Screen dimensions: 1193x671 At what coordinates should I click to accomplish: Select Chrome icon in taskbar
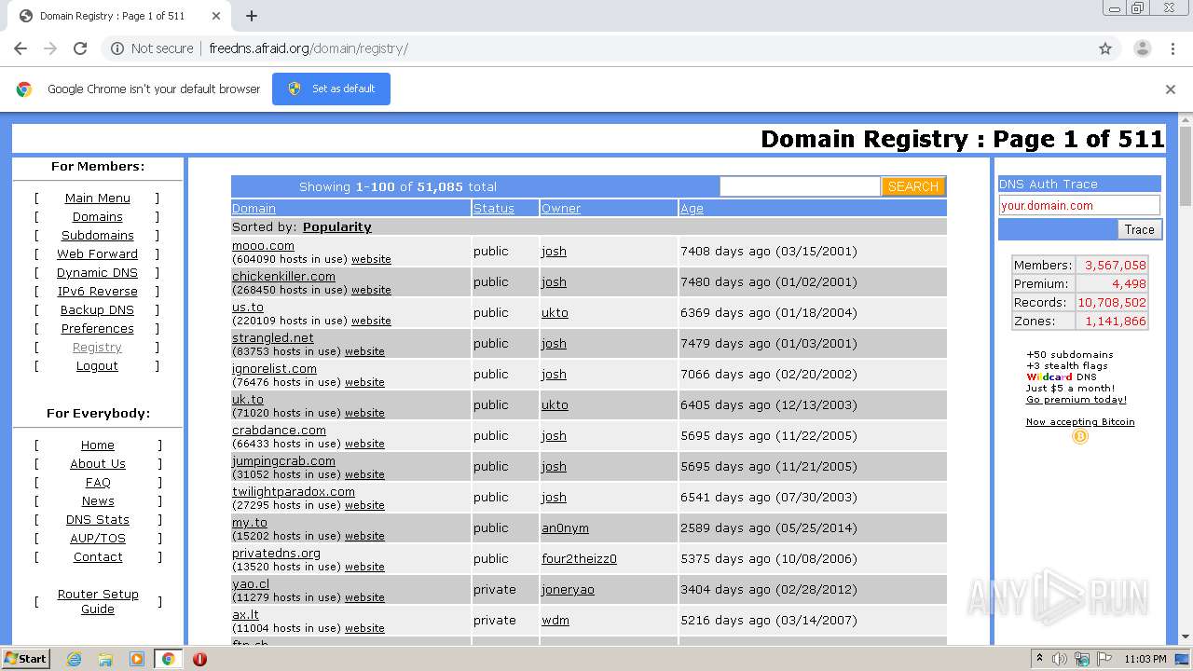tap(168, 659)
